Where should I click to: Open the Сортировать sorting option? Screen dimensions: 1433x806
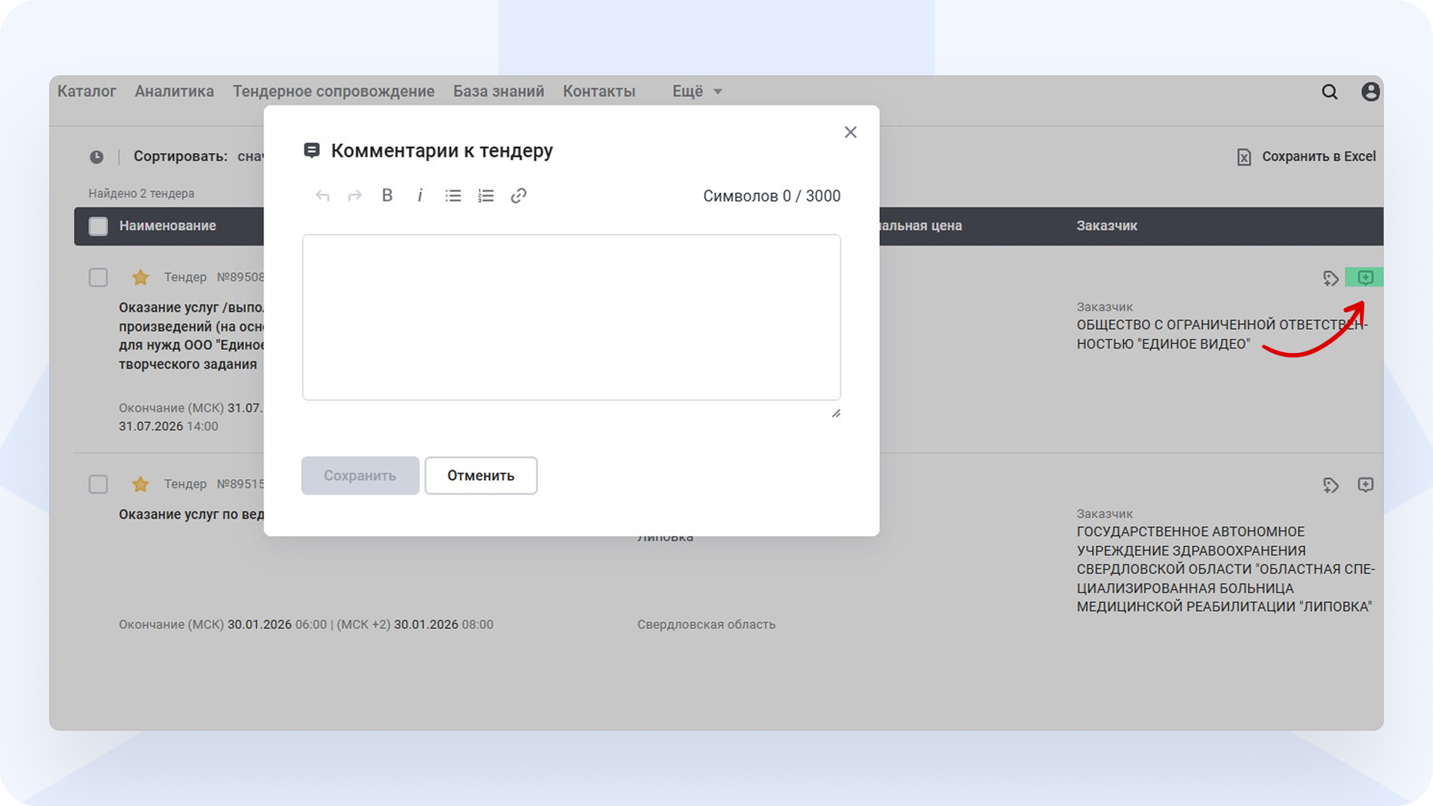[x=199, y=157]
